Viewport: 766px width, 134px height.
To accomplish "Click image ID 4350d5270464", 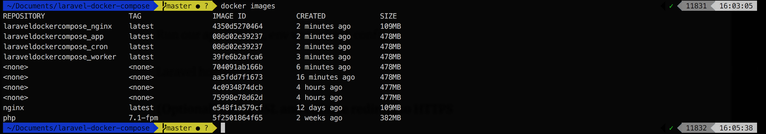I will 237,26.
